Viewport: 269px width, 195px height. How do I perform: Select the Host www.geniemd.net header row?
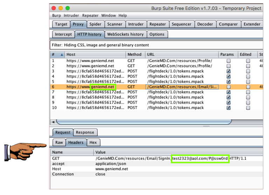(157, 169)
